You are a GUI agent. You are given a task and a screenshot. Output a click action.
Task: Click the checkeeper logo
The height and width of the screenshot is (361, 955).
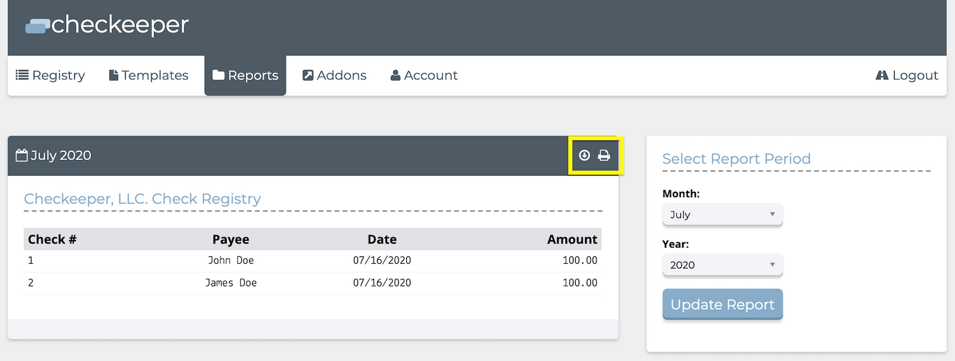point(107,25)
